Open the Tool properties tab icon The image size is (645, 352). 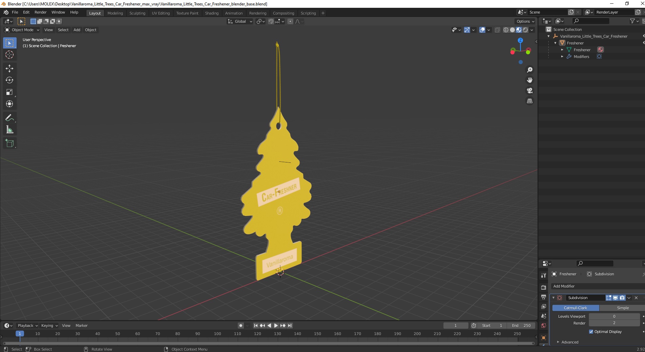tap(544, 275)
